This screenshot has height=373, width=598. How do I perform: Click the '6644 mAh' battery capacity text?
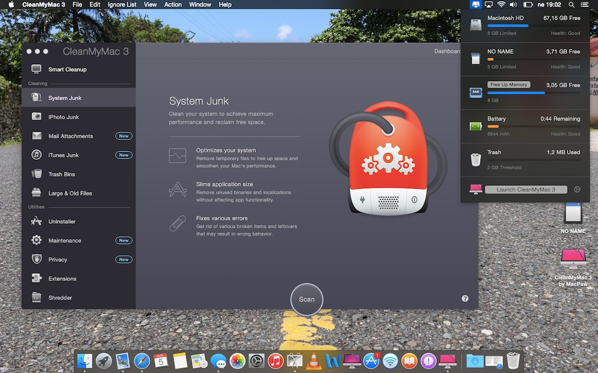point(498,133)
